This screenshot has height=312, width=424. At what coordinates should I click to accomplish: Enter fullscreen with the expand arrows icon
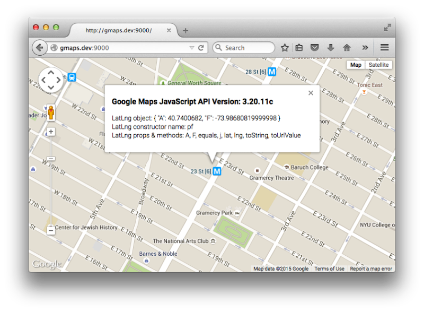(x=387, y=28)
